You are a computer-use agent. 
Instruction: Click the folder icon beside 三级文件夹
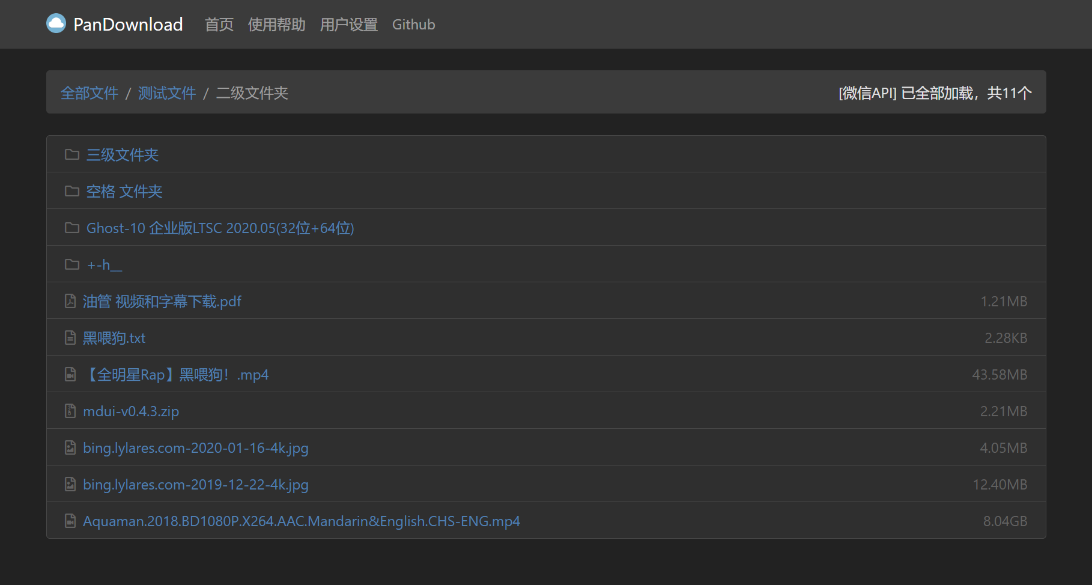click(x=72, y=155)
